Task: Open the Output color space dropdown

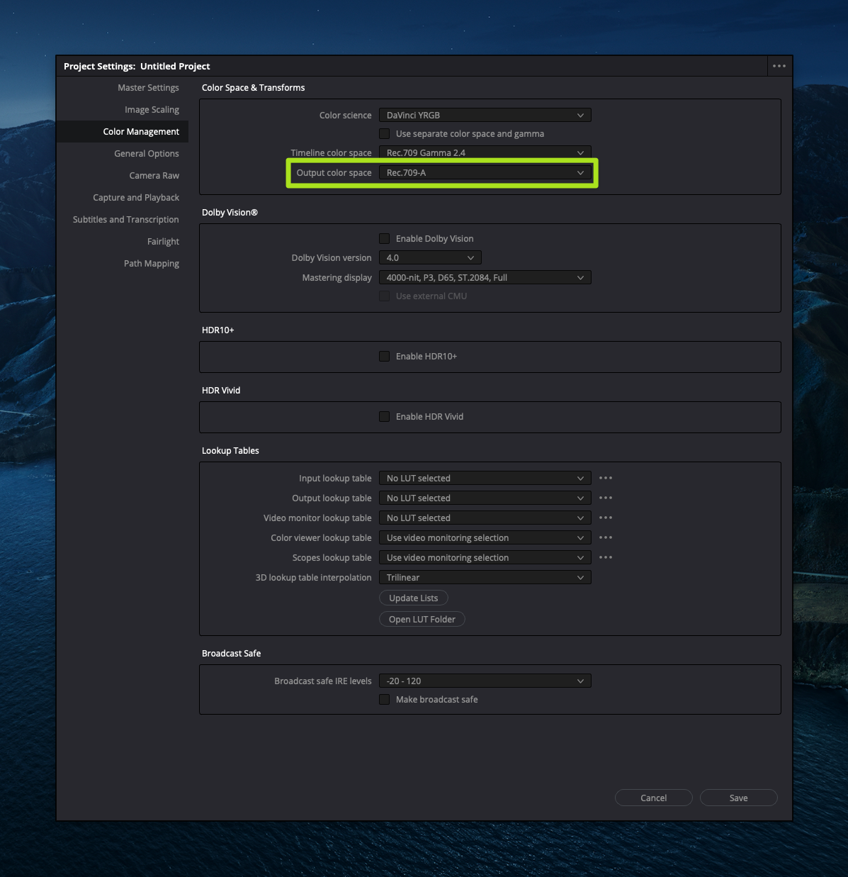Action: (x=485, y=172)
